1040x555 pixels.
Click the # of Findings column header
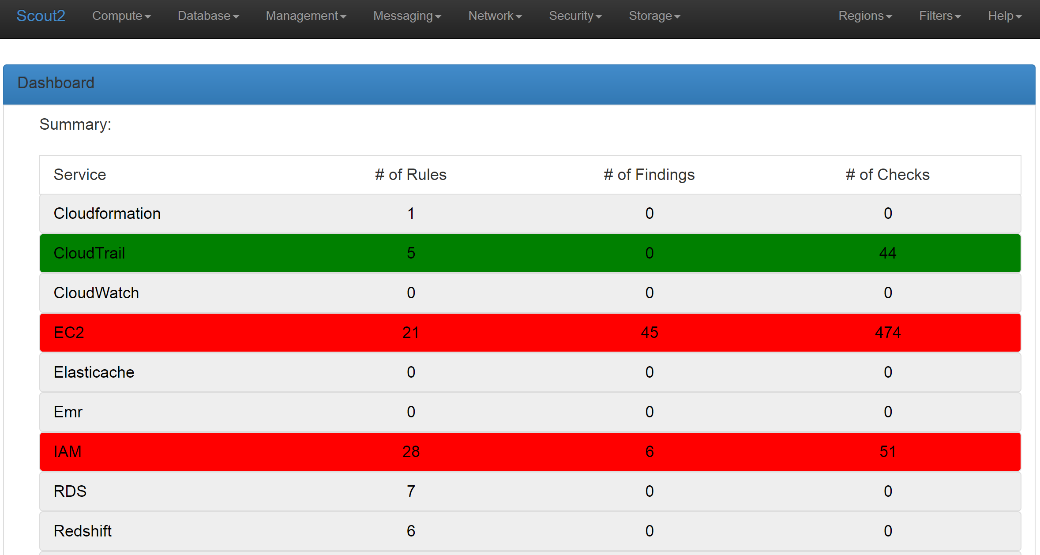[x=649, y=175]
